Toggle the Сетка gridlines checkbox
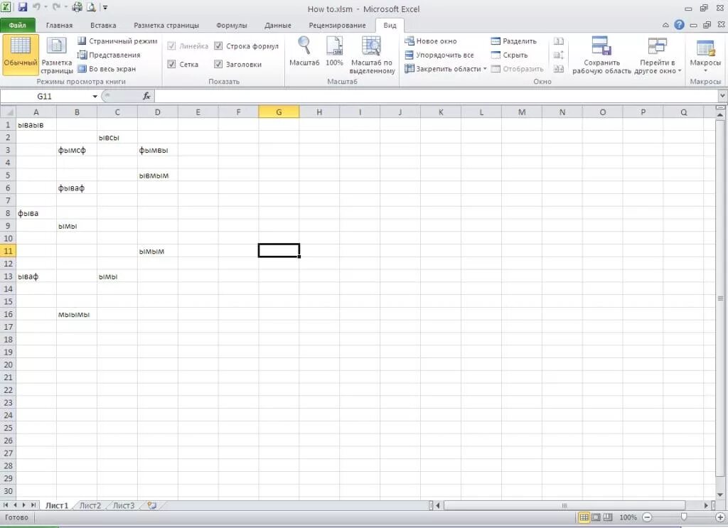728x528 pixels. [171, 64]
